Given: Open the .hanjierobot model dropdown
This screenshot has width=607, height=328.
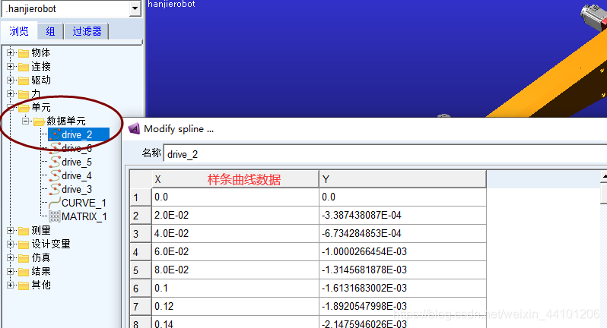Looking at the screenshot, I should pos(135,8).
